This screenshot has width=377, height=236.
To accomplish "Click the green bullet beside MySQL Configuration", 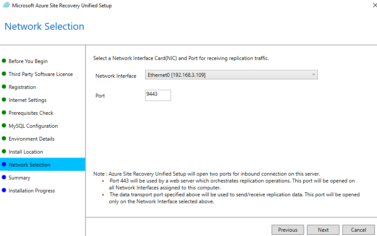I will pyautogui.click(x=4, y=126).
